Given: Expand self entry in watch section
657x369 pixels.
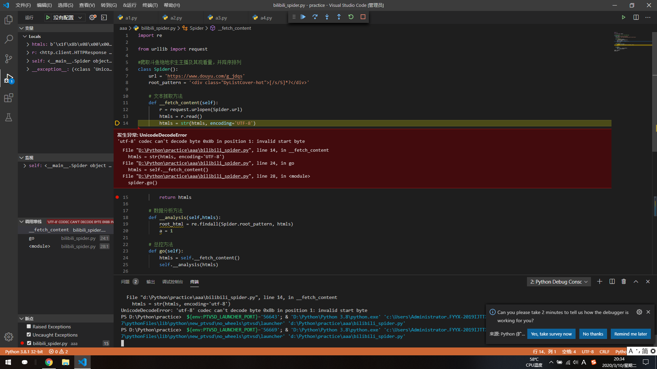Looking at the screenshot, I should click(25, 166).
